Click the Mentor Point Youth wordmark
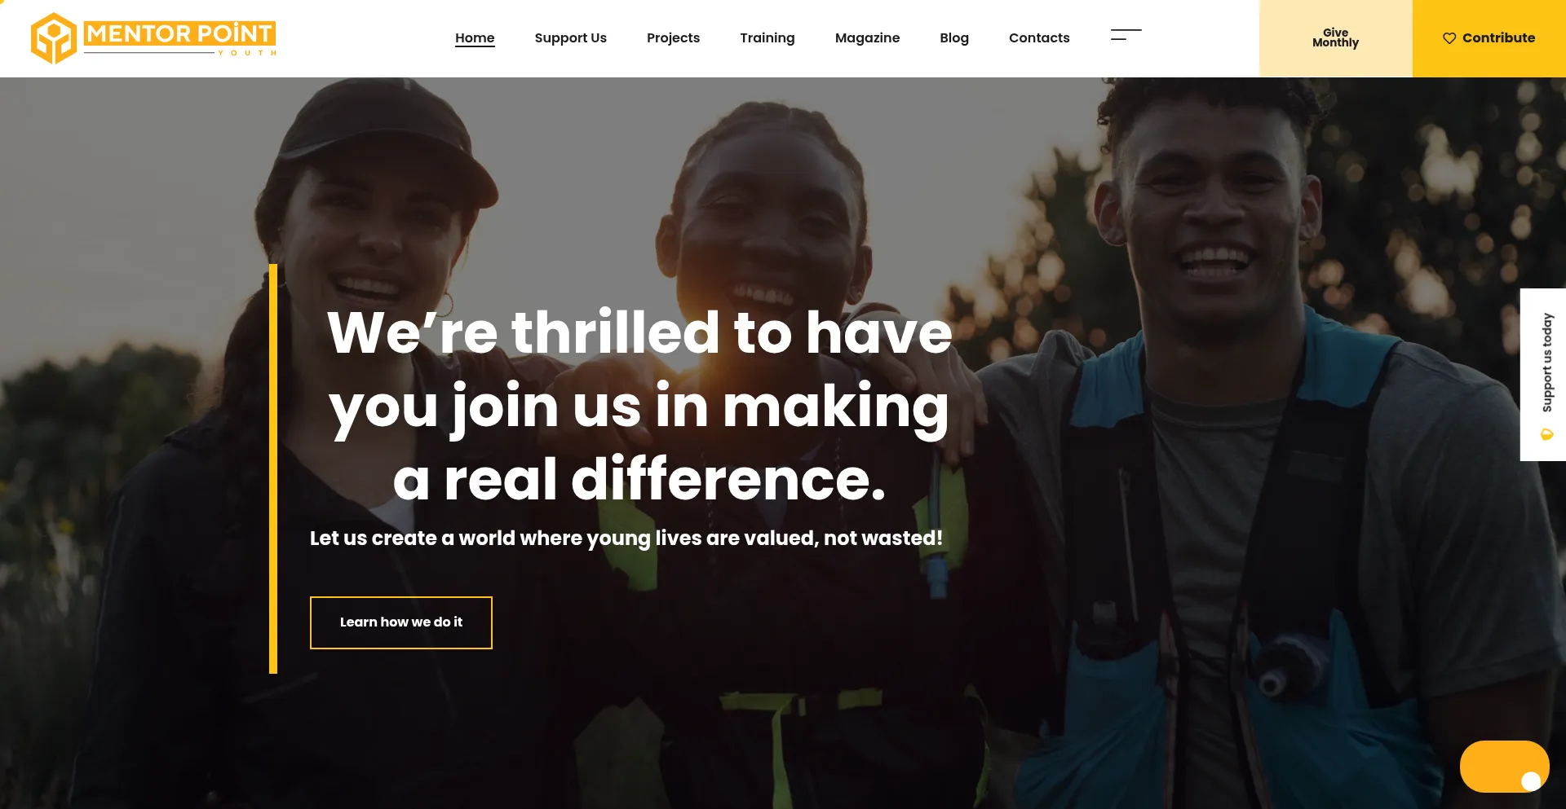 pyautogui.click(x=180, y=38)
